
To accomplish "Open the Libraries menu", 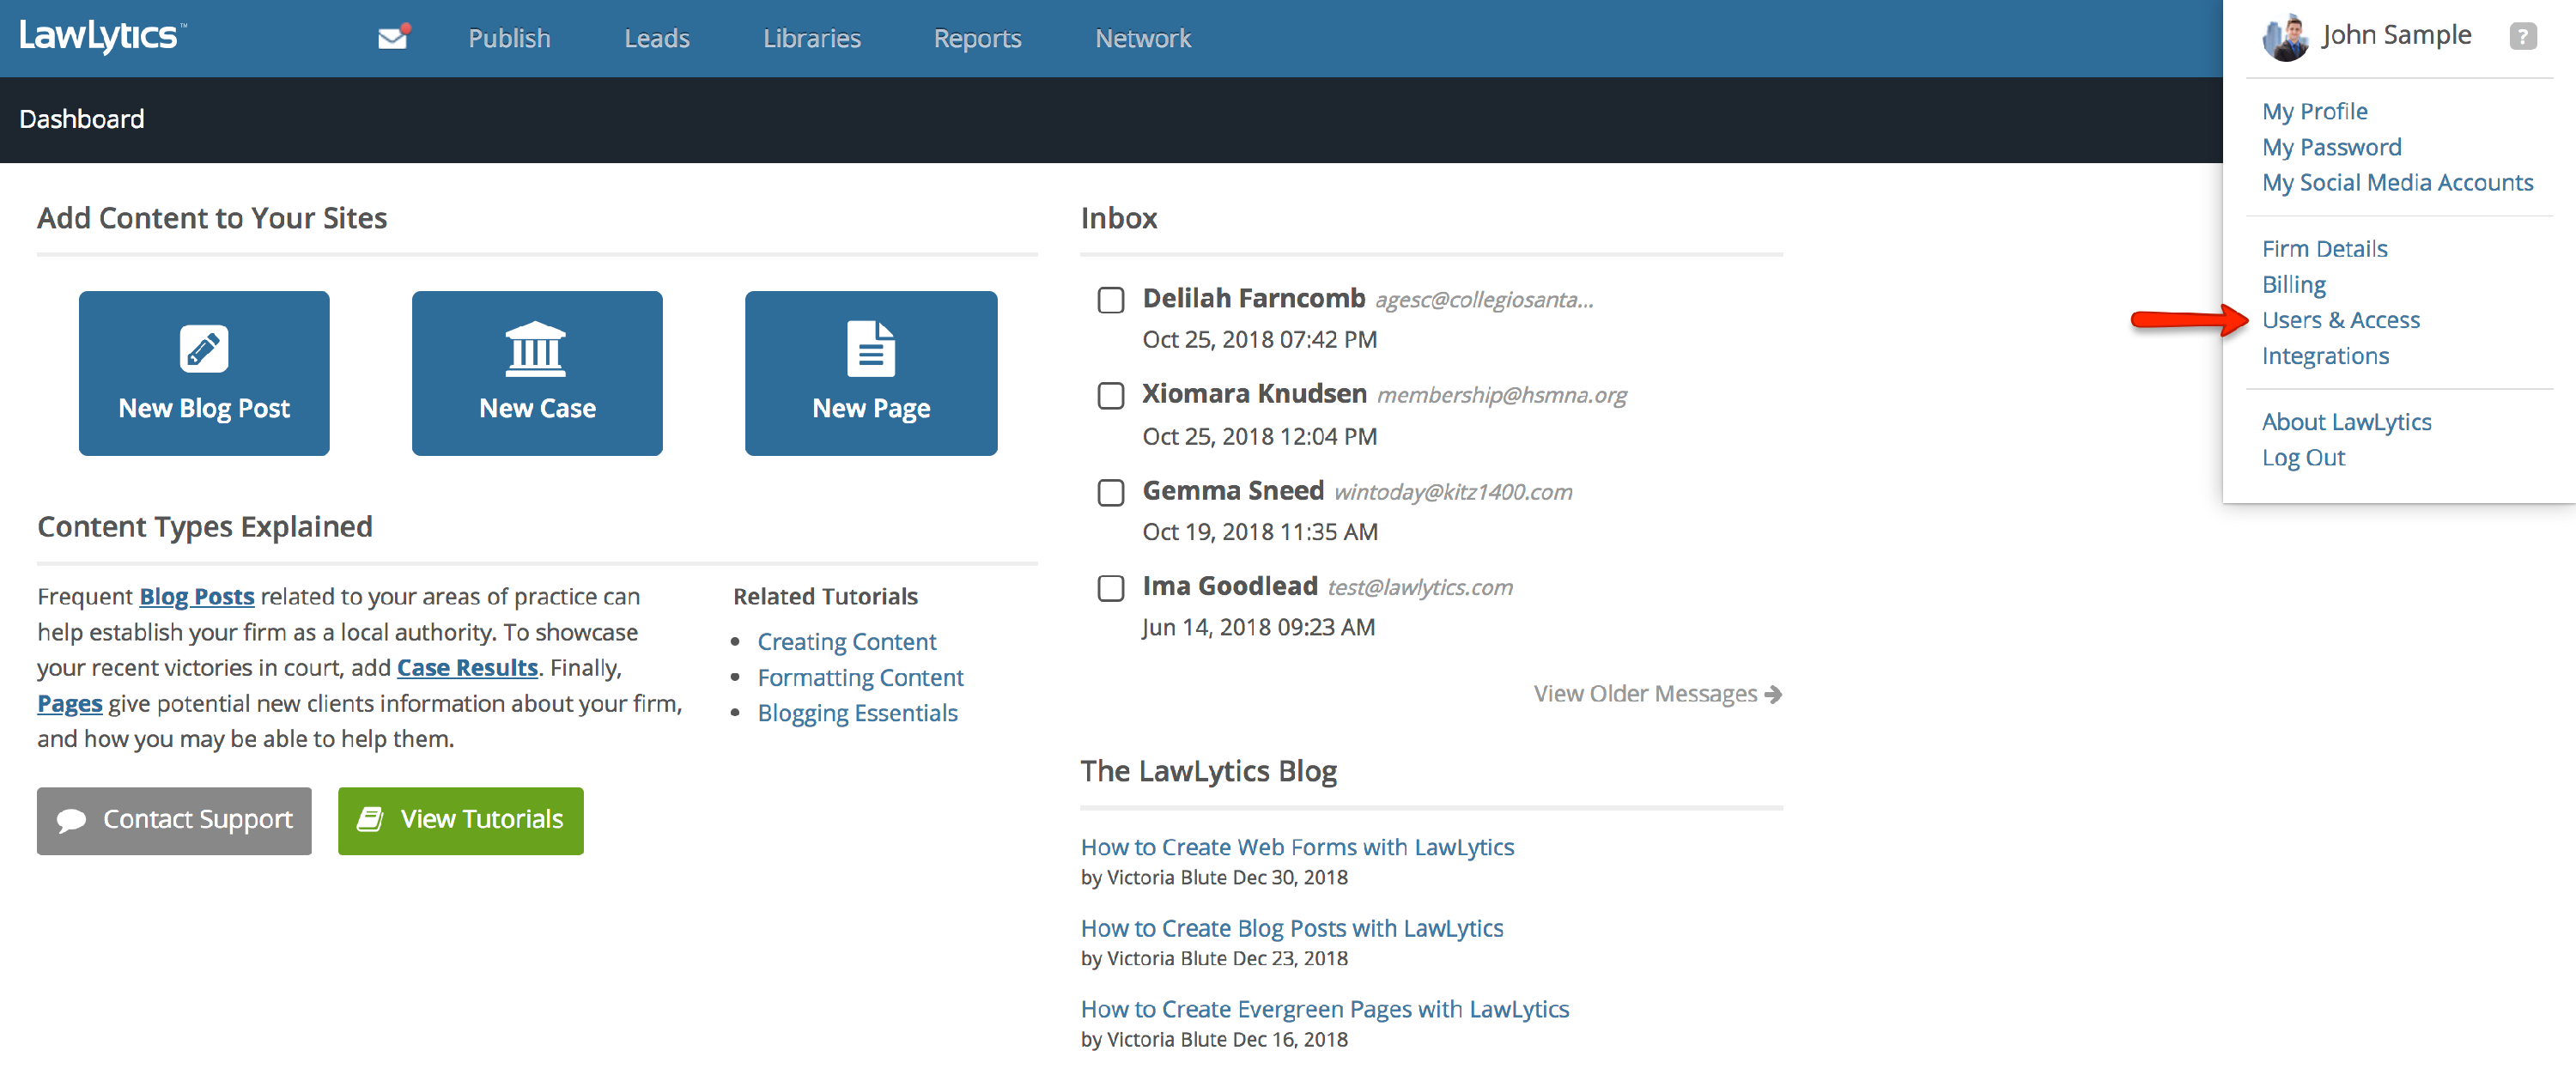I will 812,38.
